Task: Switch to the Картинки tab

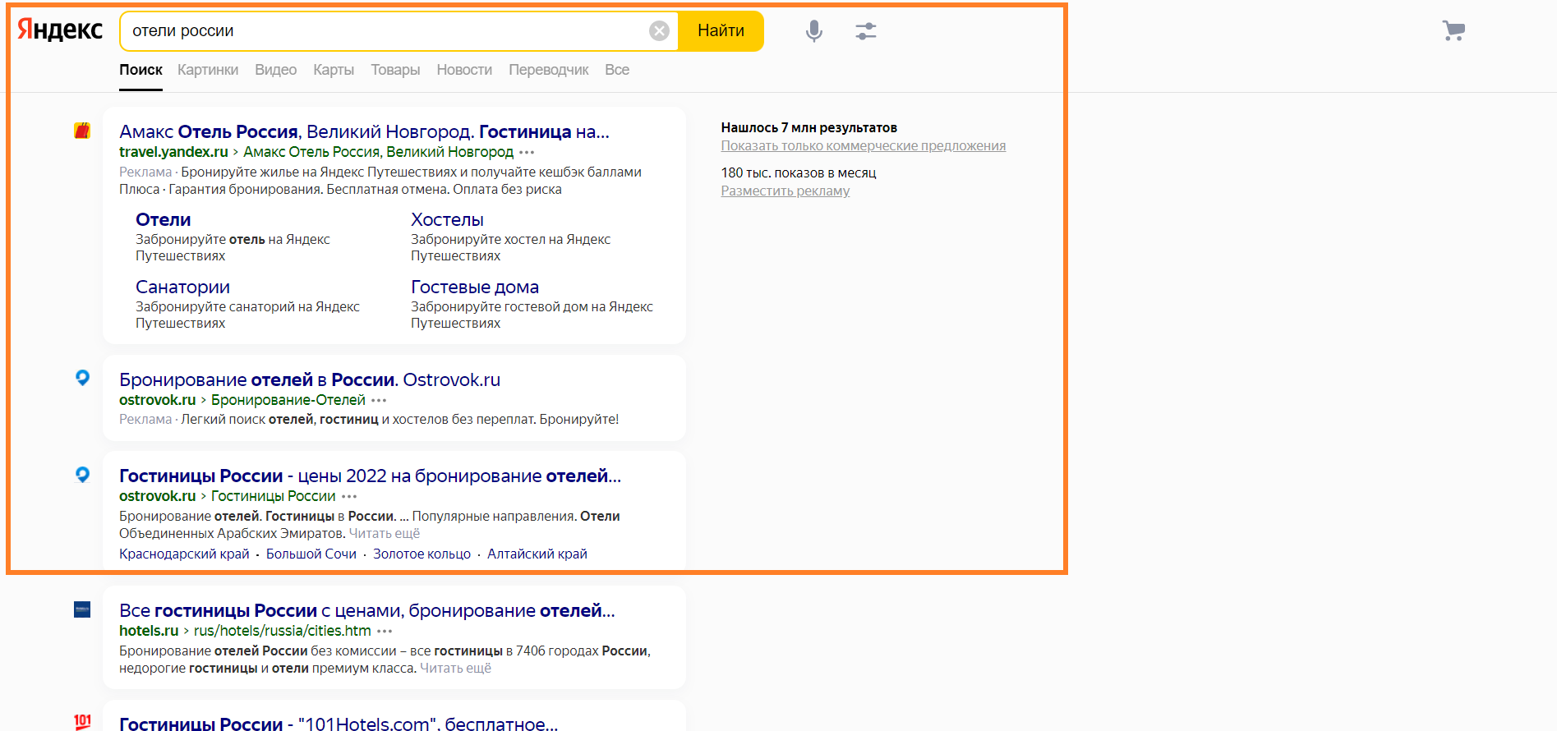Action: click(x=208, y=70)
